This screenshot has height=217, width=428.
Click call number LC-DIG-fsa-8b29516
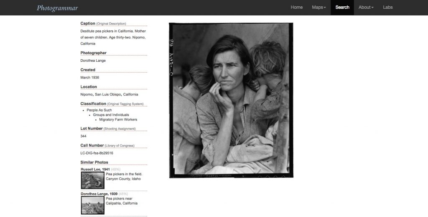(x=97, y=153)
